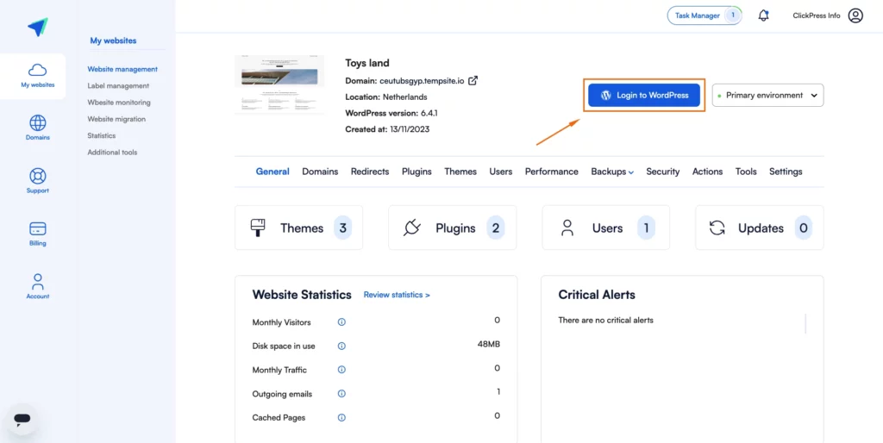Open Account person icon in sidebar
883x443 pixels.
(x=38, y=282)
